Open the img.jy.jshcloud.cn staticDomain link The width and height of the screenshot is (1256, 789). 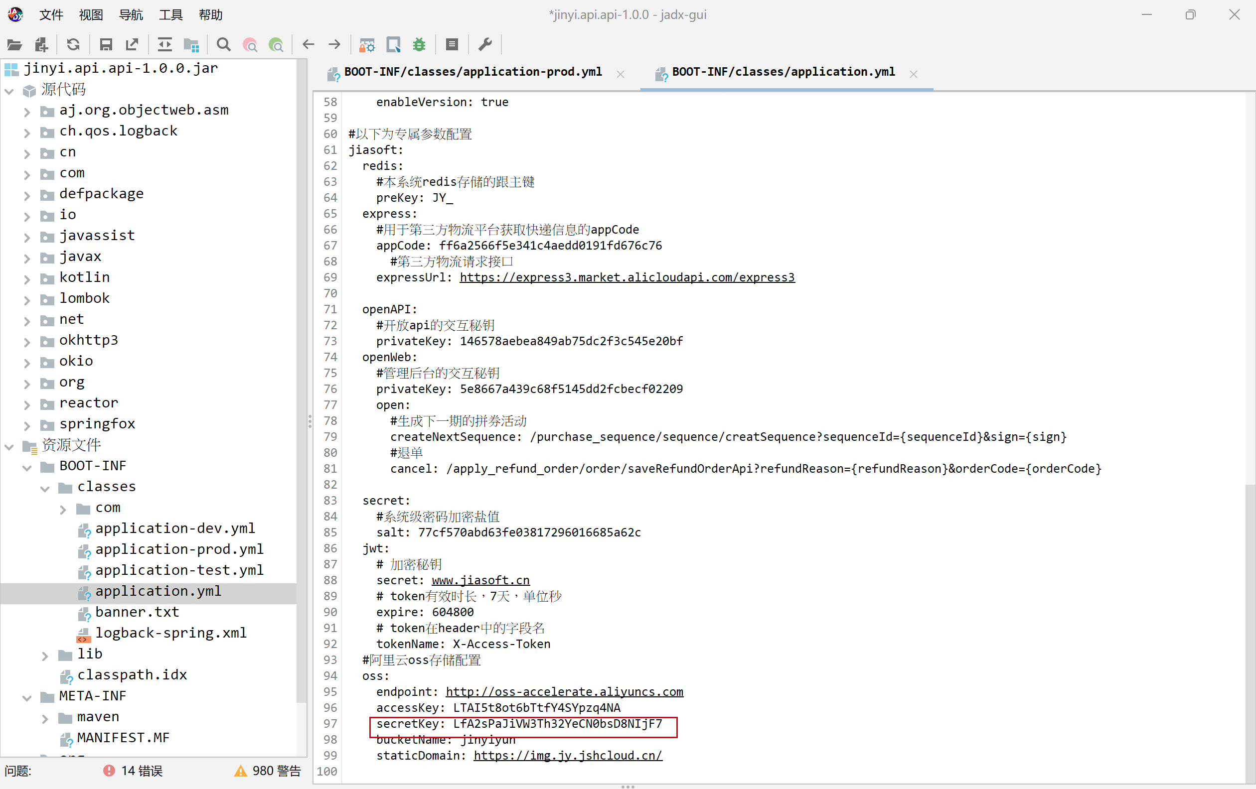568,755
